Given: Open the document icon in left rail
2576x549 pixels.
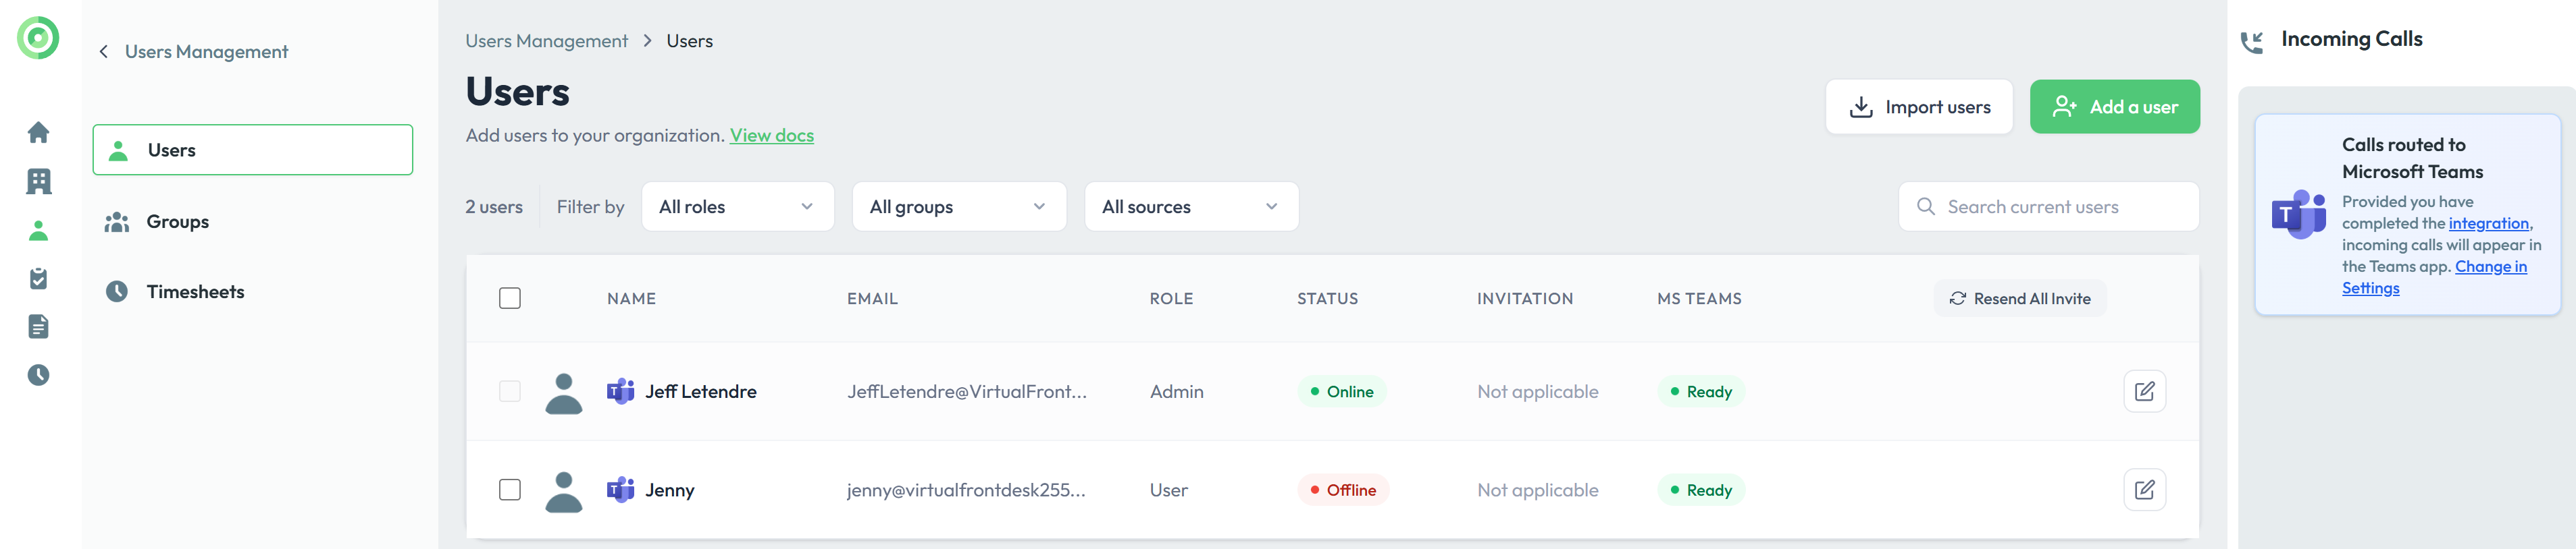Looking at the screenshot, I should tap(38, 326).
